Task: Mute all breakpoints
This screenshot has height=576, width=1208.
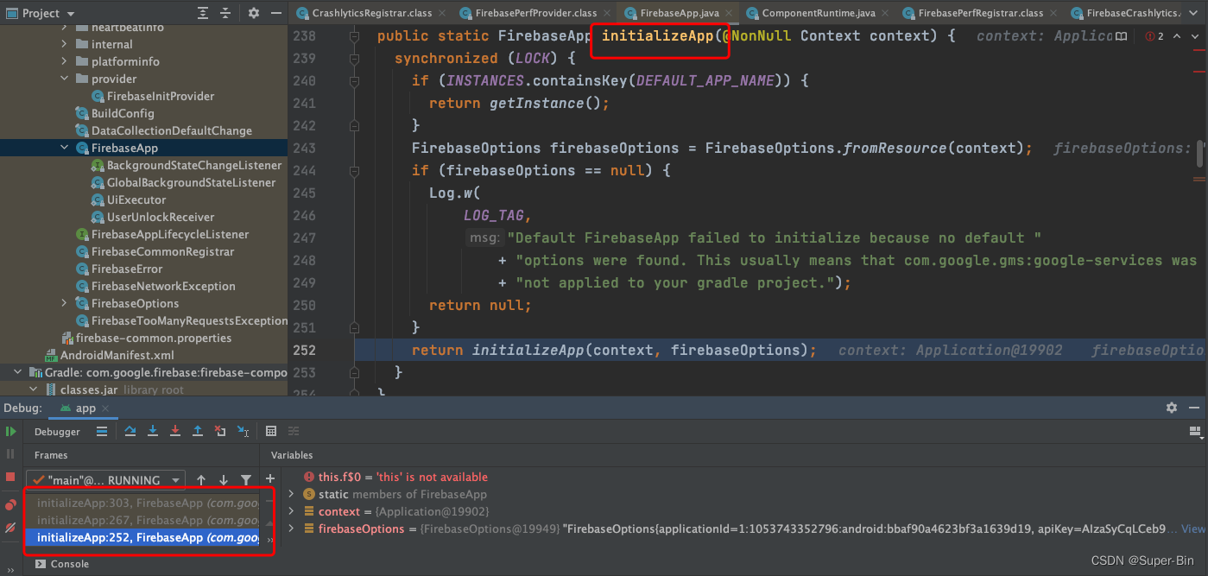Action: click(x=10, y=527)
